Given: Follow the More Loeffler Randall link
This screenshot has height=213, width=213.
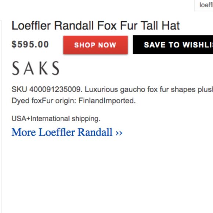Looking at the screenshot, I should 67,132.
